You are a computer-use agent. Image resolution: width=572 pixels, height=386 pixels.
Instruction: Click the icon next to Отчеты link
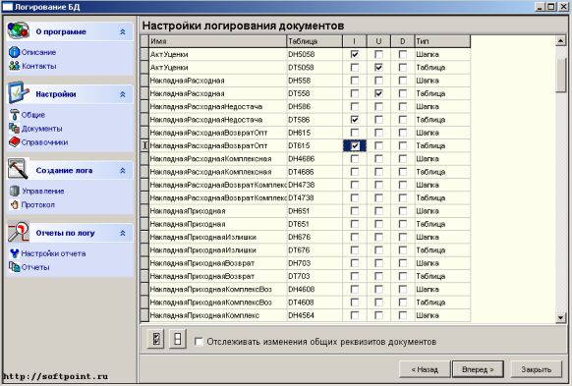click(x=14, y=267)
